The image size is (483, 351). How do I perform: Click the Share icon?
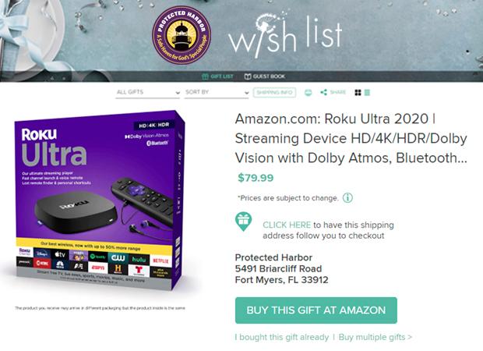coord(323,92)
